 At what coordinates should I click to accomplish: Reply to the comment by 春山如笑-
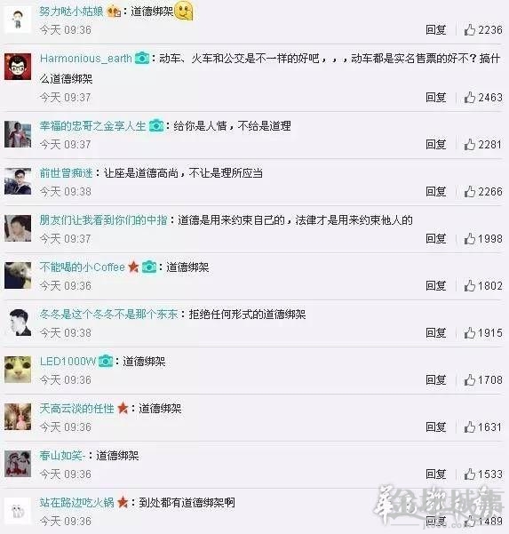[436, 474]
